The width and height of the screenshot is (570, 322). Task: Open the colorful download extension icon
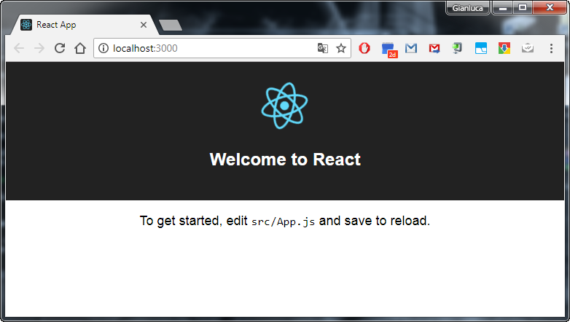coord(504,48)
